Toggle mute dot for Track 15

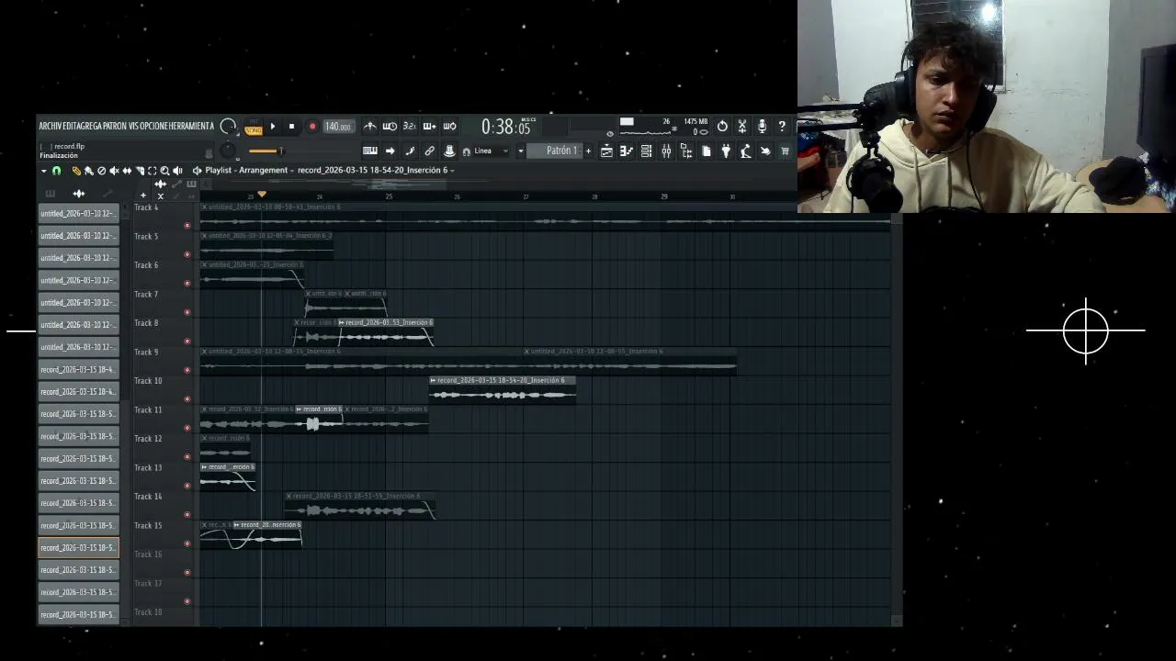pos(187,543)
